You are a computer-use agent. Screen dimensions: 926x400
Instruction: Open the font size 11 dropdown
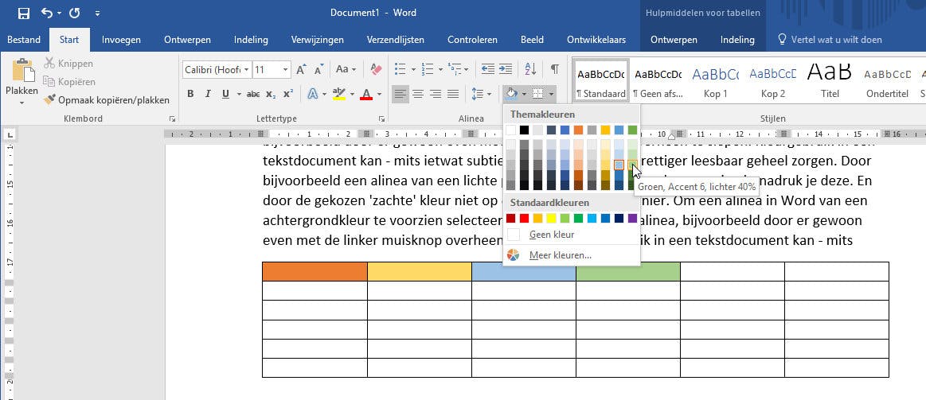click(286, 70)
